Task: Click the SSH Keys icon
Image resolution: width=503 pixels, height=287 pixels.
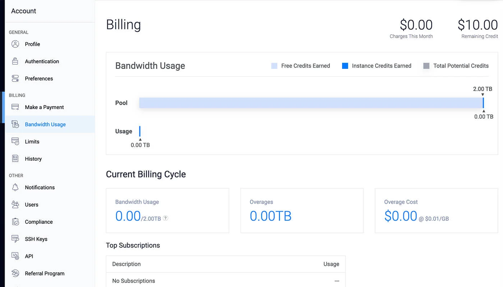Action: click(15, 239)
